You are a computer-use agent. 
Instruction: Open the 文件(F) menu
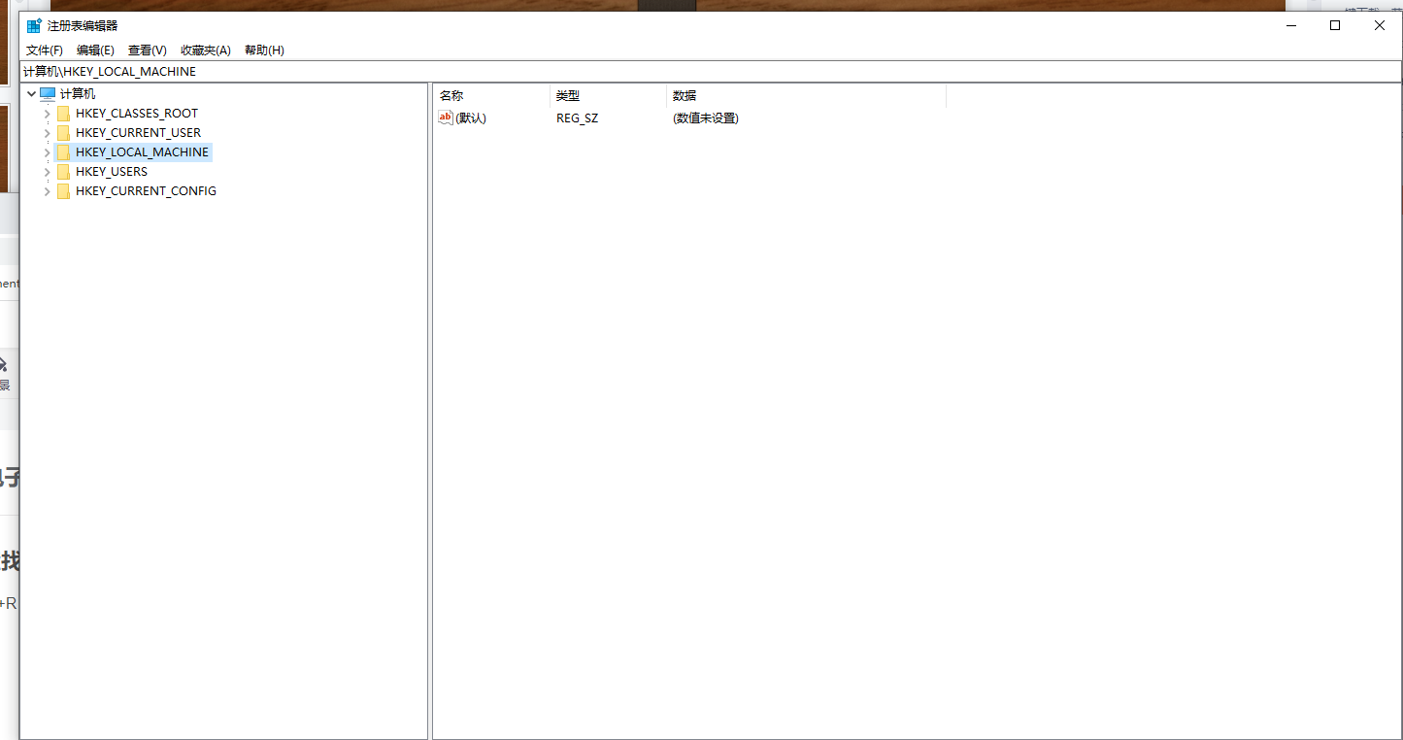(x=44, y=50)
